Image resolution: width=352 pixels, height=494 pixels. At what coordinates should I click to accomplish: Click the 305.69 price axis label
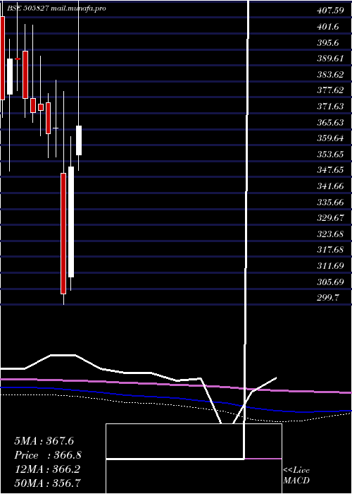[x=330, y=282]
